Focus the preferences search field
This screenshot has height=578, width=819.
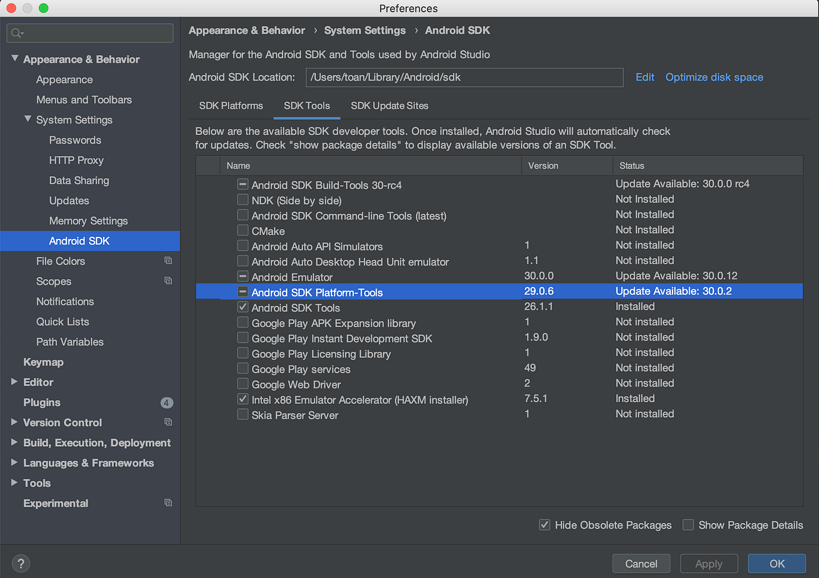[90, 33]
